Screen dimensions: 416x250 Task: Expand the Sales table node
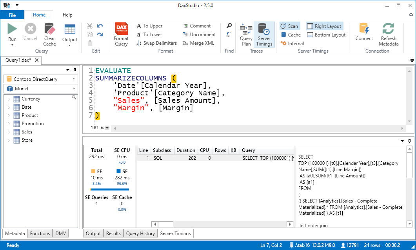[x=9, y=132]
